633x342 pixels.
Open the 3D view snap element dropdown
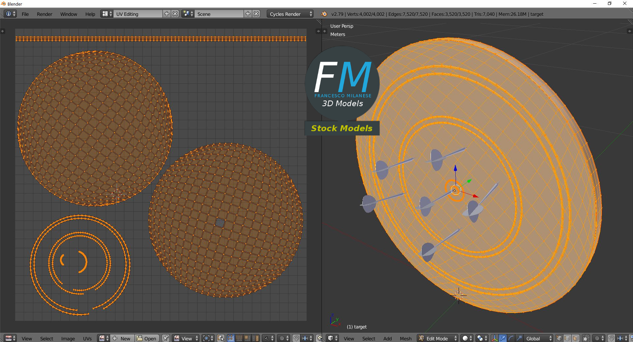(x=622, y=338)
